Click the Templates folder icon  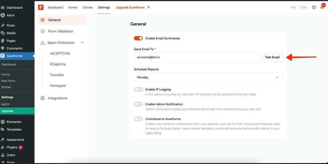3,129
